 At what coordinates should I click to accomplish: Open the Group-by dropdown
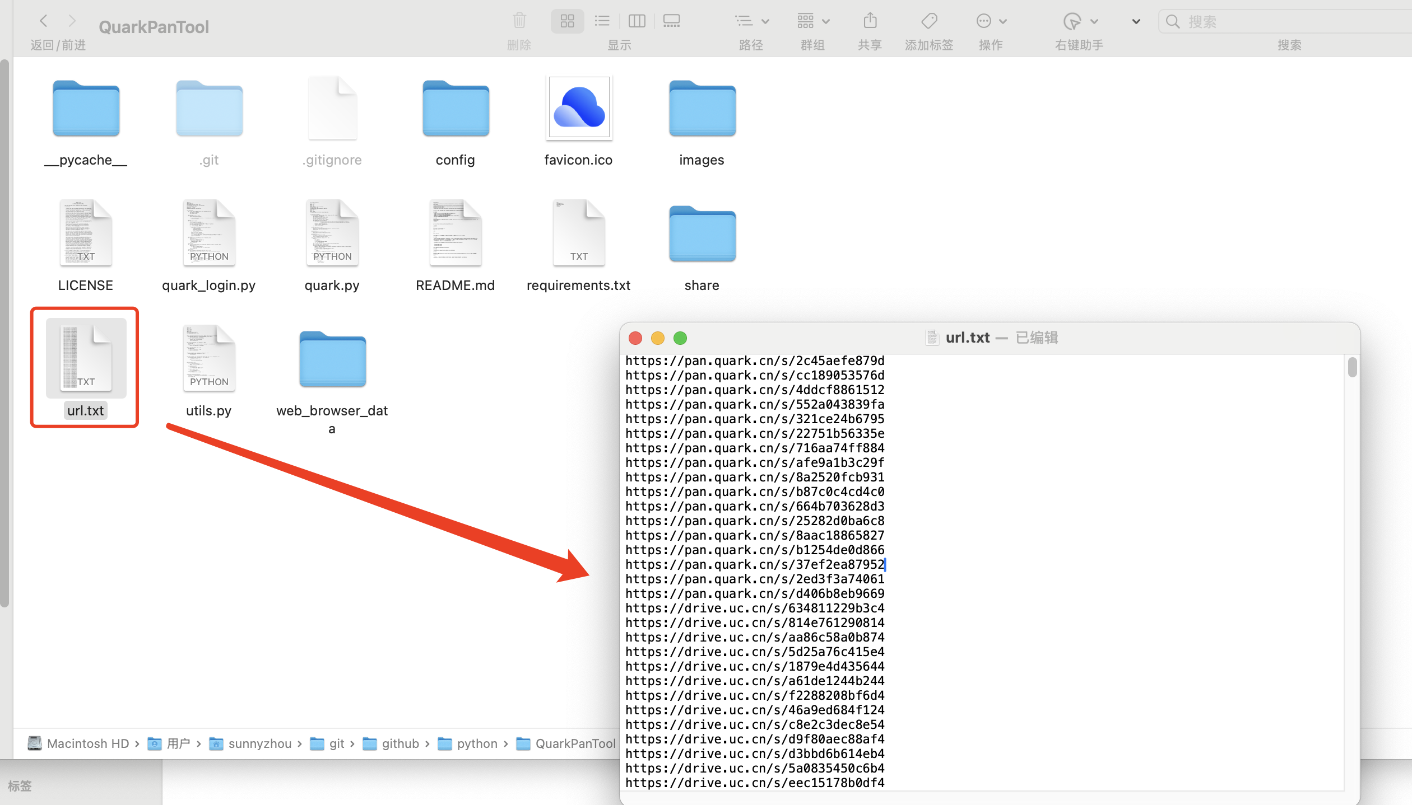tap(812, 21)
